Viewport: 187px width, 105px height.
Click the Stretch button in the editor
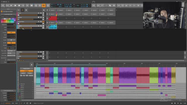(x=23, y=73)
